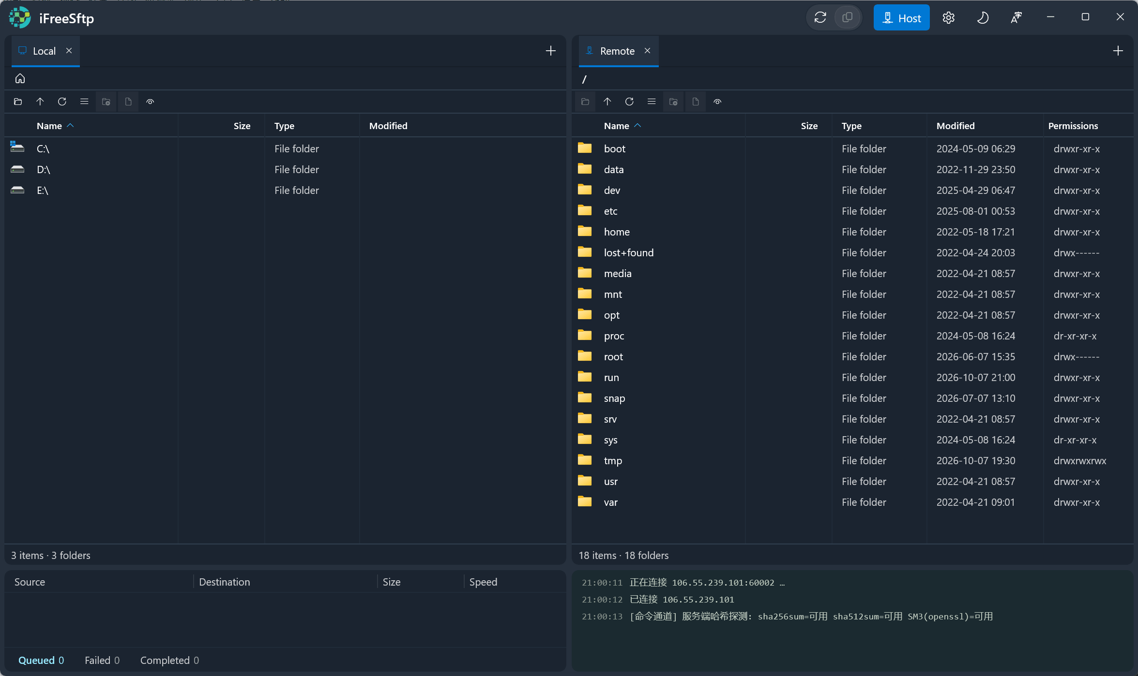Click the sync browsing icon in title bar
This screenshot has height=676, width=1138.
coord(820,18)
